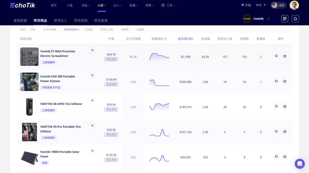309x173 pixels.
Task: Expand the 选品 navigation dropdown
Action: click(x=86, y=5)
